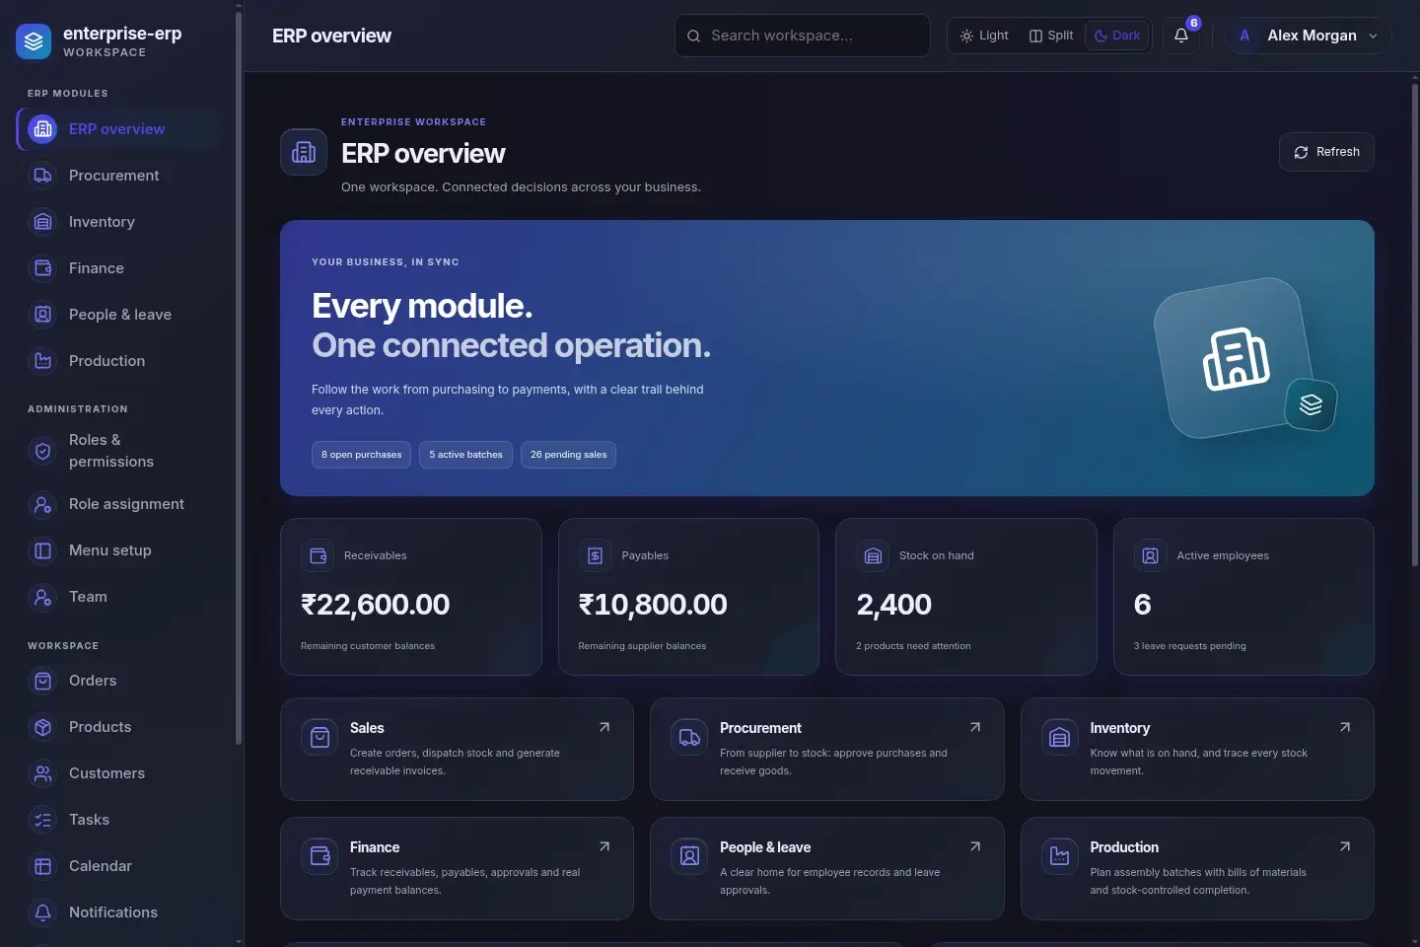The width and height of the screenshot is (1420, 947).
Task: Open the Team menu item
Action: coord(118,597)
